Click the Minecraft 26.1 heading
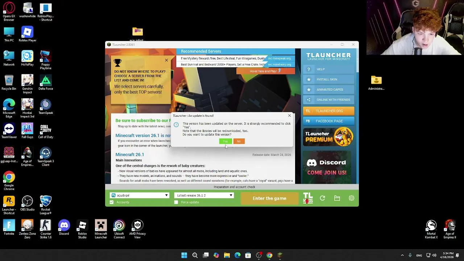The image size is (464, 261). coord(130,154)
